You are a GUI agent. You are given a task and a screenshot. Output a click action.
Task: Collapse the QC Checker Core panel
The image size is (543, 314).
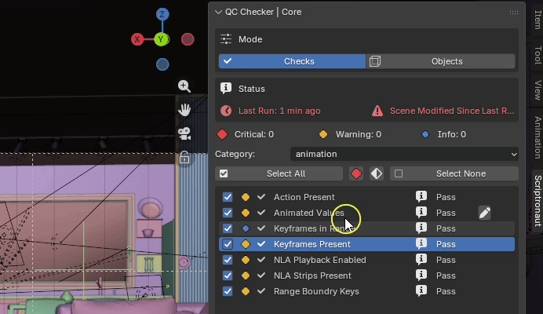tap(218, 12)
